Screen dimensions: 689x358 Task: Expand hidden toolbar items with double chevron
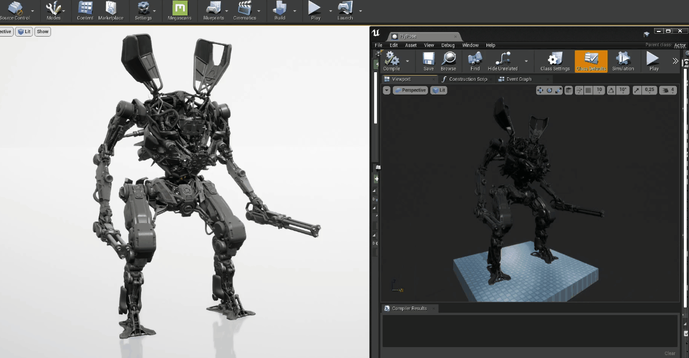(675, 60)
